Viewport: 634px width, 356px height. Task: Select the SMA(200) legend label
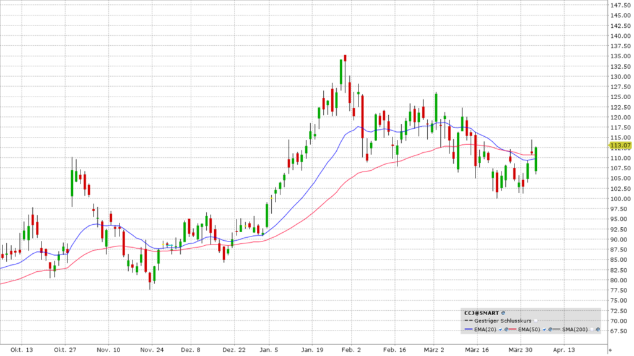[x=575, y=329]
